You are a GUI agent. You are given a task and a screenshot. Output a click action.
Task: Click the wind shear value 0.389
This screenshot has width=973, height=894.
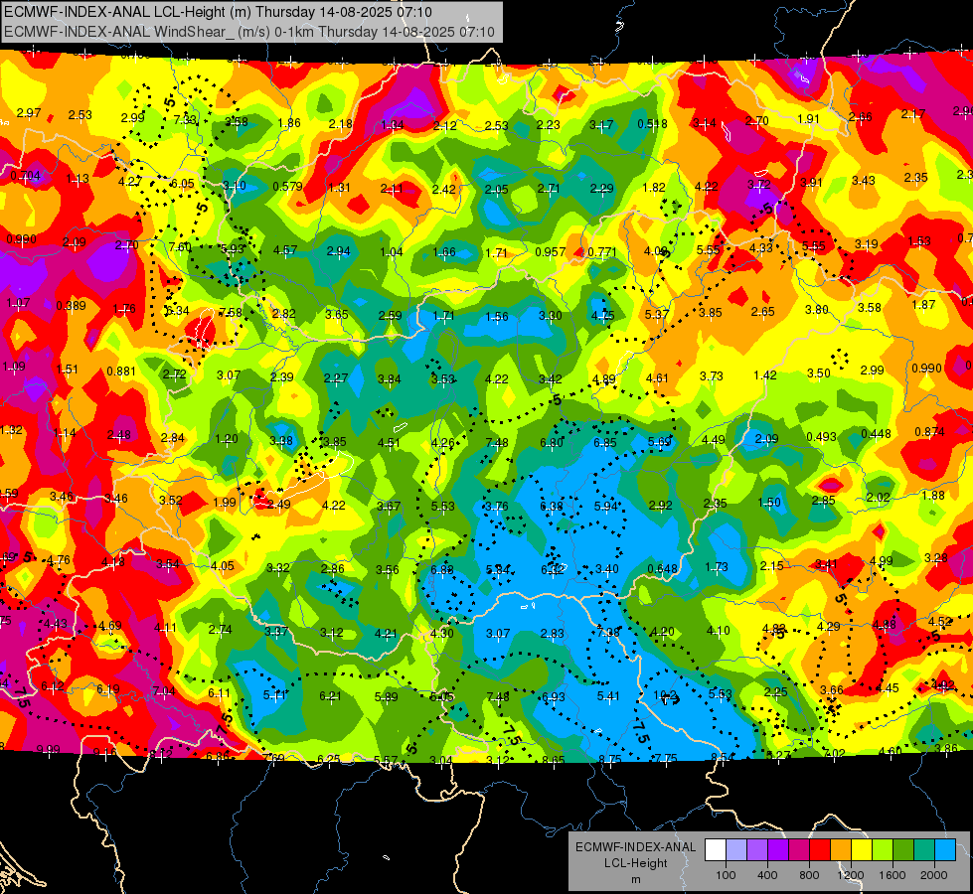coord(71,305)
